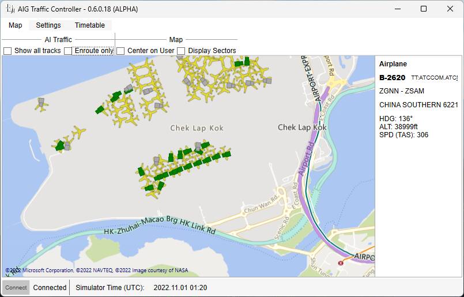
Task: Toggle Display Sectors checkbox
Action: tap(181, 51)
